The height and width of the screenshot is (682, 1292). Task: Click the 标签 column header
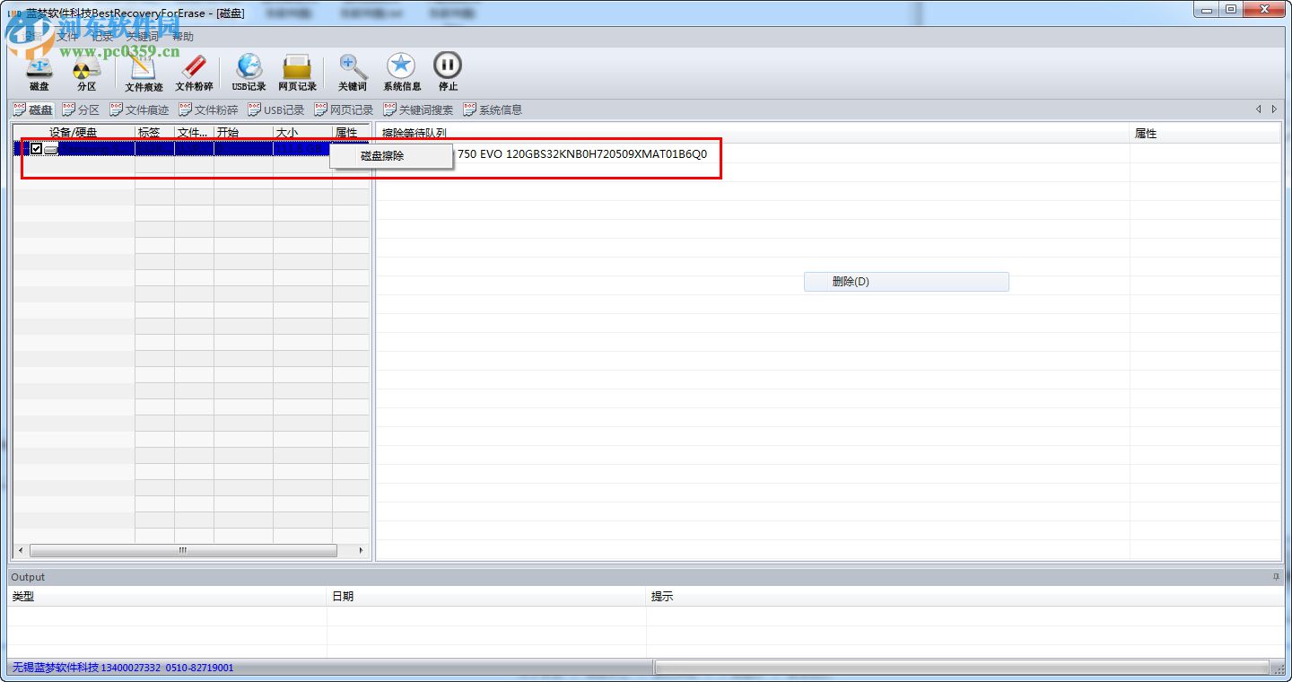154,133
